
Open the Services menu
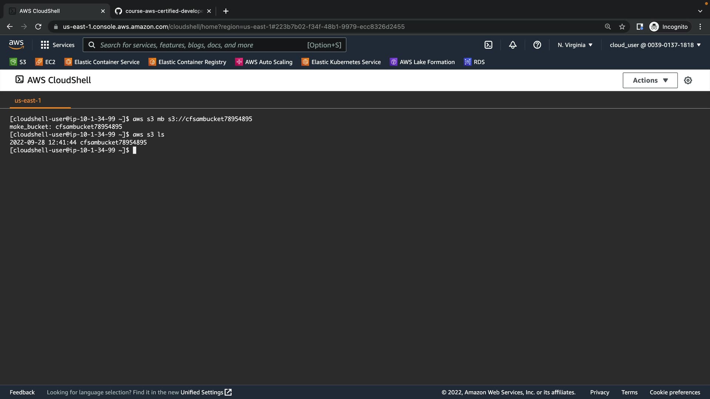pyautogui.click(x=58, y=45)
